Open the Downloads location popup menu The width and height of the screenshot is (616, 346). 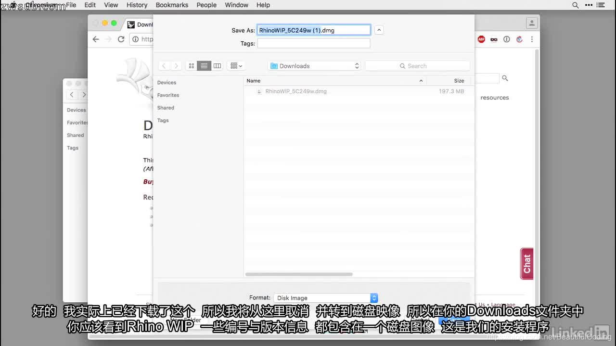(x=315, y=66)
